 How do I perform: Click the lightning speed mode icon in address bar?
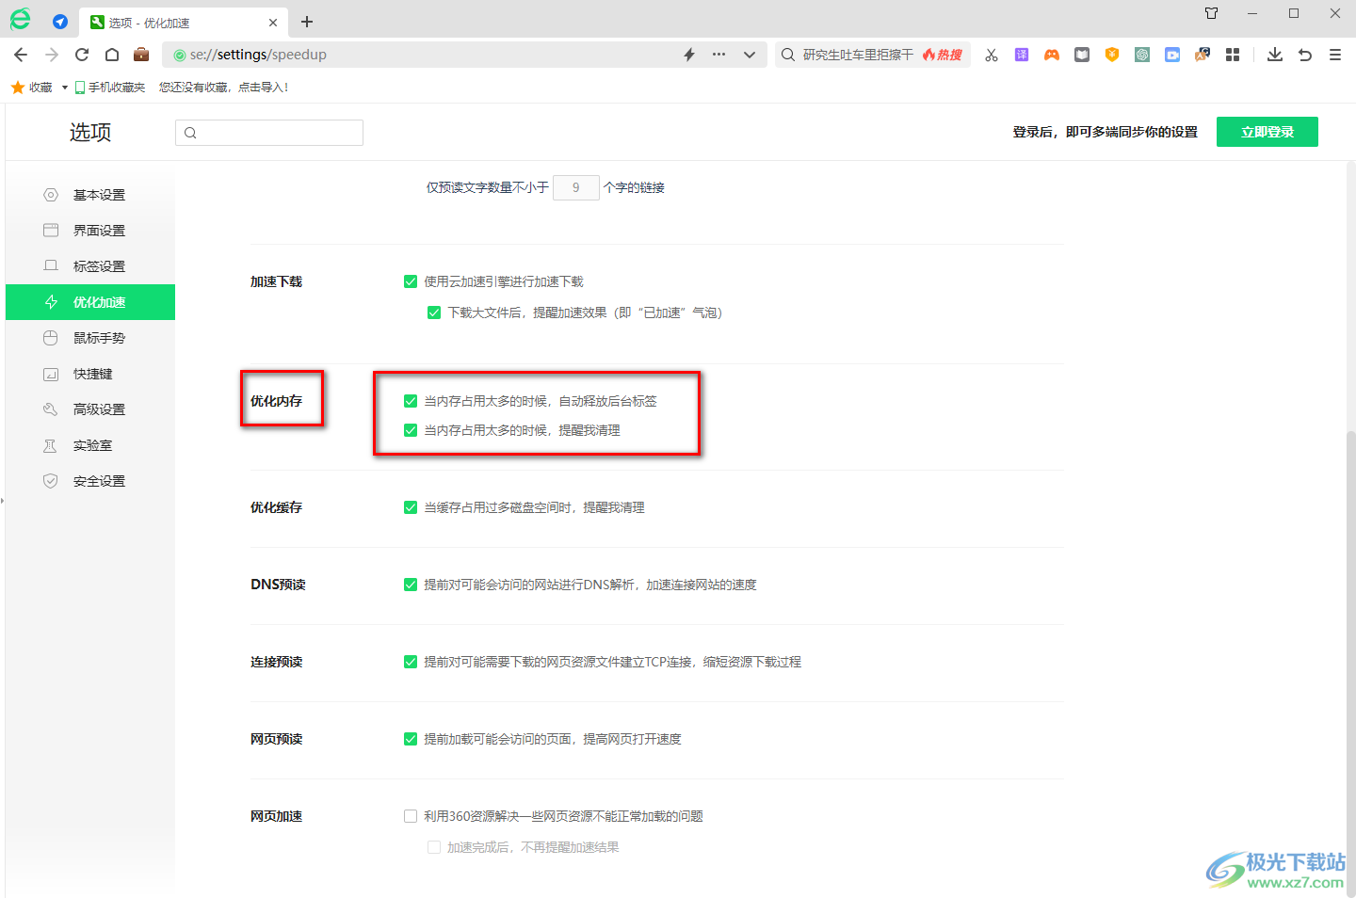pyautogui.click(x=689, y=55)
